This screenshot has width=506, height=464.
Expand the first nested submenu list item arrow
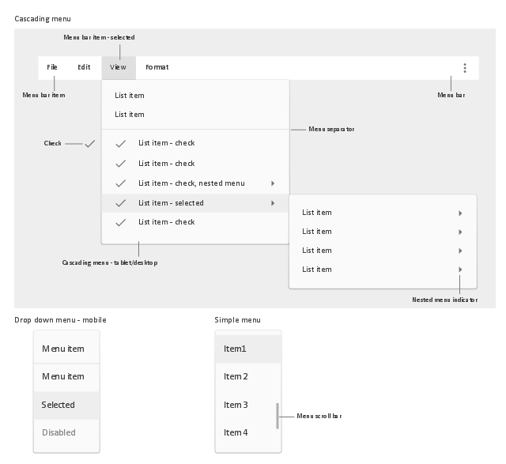coord(460,213)
